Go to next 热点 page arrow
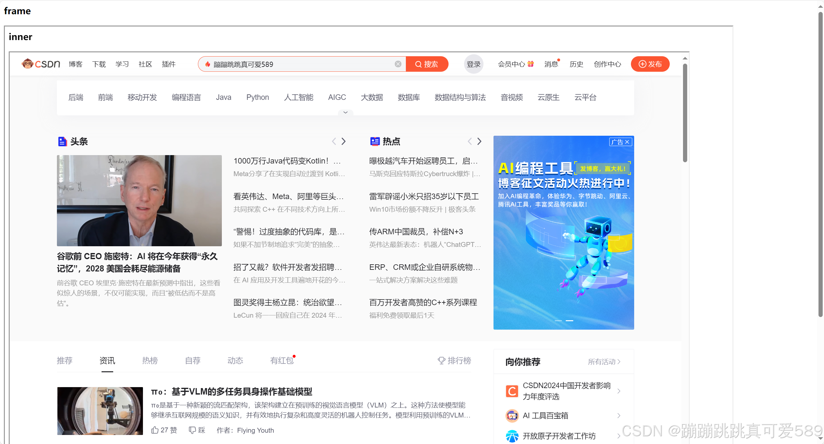The height and width of the screenshot is (444, 824). [x=480, y=141]
